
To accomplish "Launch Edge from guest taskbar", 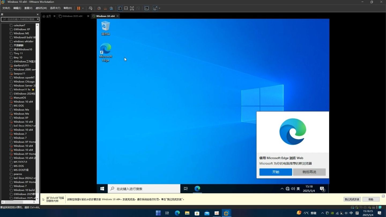I will point(197,189).
